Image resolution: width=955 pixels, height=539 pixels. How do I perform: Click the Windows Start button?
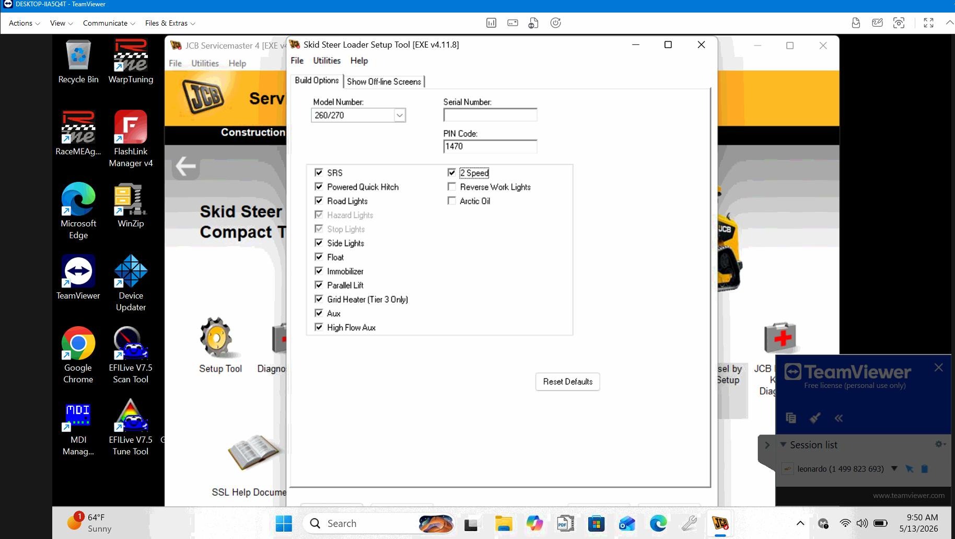tap(284, 523)
